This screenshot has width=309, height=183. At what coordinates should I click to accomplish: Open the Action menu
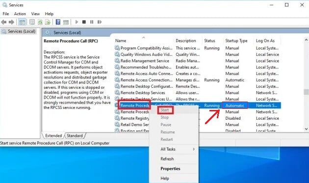point(20,14)
